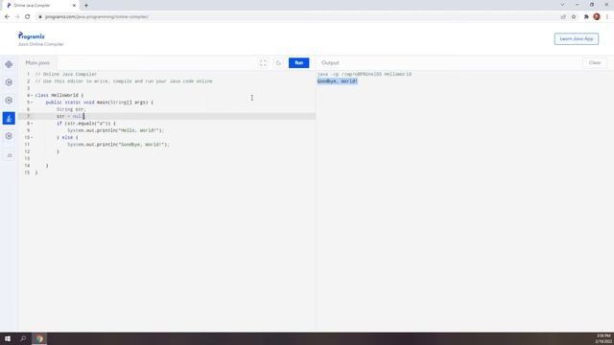Click the if (str.equals("a")) line

click(x=85, y=124)
